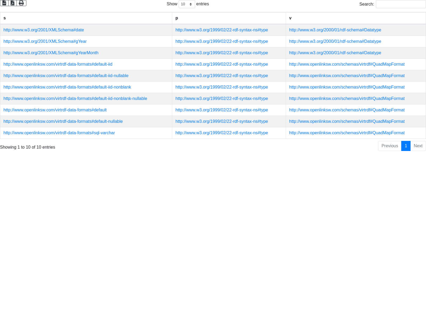Viewport: 426px width, 319px height.
Task: Open the Show entries count dropdown
Action: pyautogui.click(x=187, y=4)
